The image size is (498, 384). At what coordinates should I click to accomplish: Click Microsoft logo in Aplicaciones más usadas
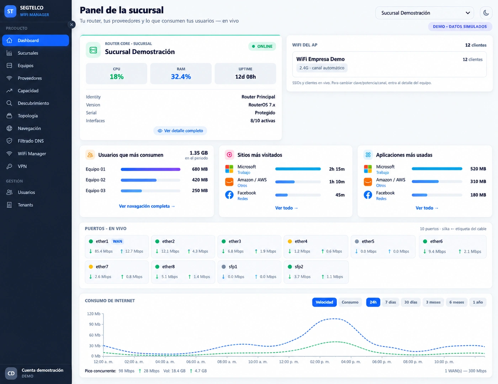click(x=368, y=169)
